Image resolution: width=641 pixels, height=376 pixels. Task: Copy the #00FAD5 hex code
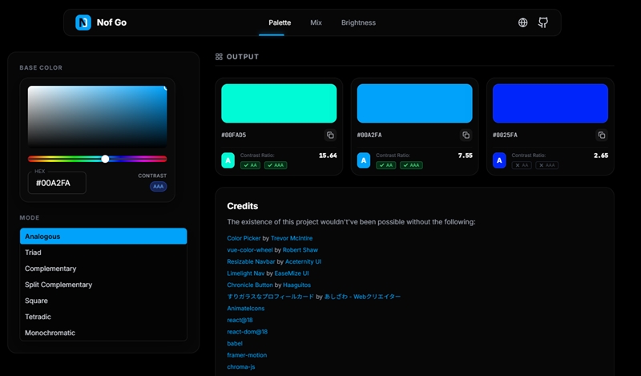(x=330, y=135)
